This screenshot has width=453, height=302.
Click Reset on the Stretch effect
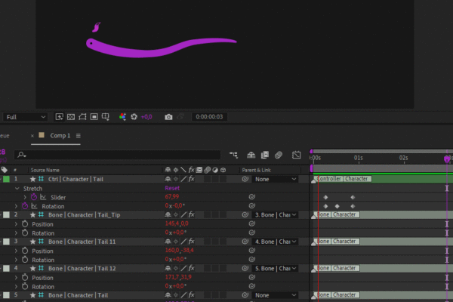point(172,188)
